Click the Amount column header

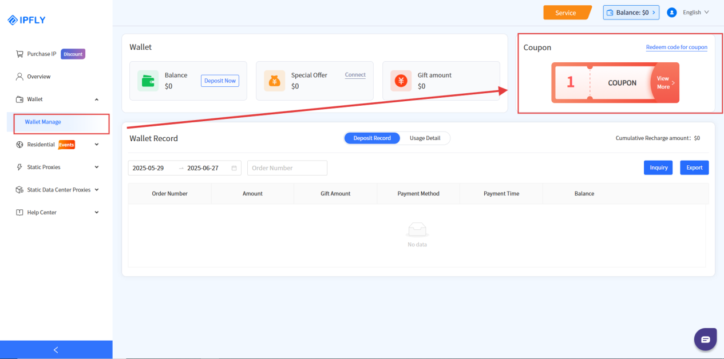coord(252,194)
